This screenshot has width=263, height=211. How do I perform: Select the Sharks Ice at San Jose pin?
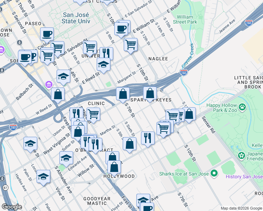[214, 173]
